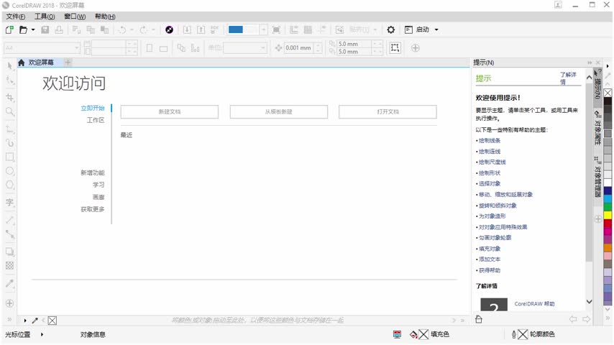Click the 从模板新建 button
The image size is (614, 345).
[x=279, y=111]
